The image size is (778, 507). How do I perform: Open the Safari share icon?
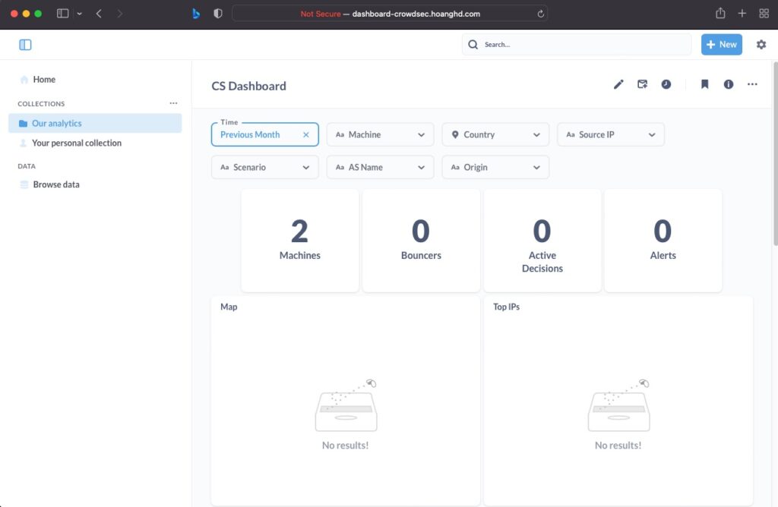[720, 14]
